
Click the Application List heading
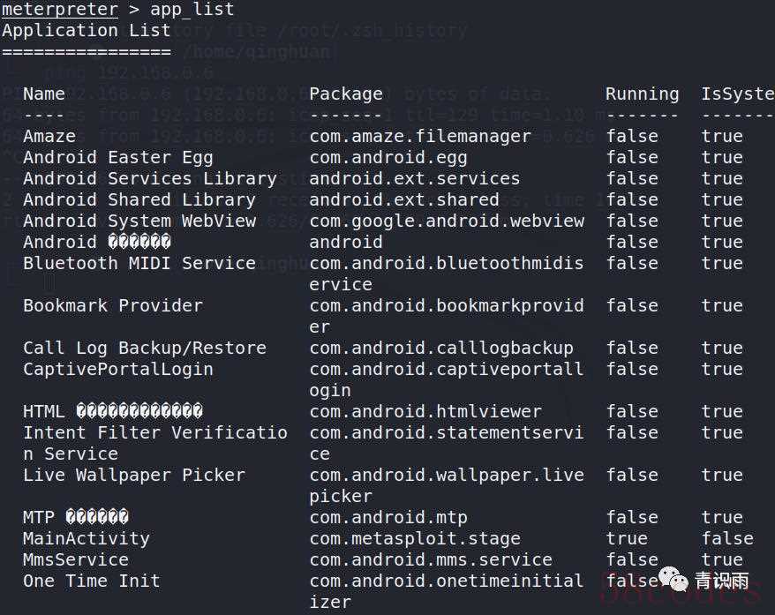click(x=87, y=31)
